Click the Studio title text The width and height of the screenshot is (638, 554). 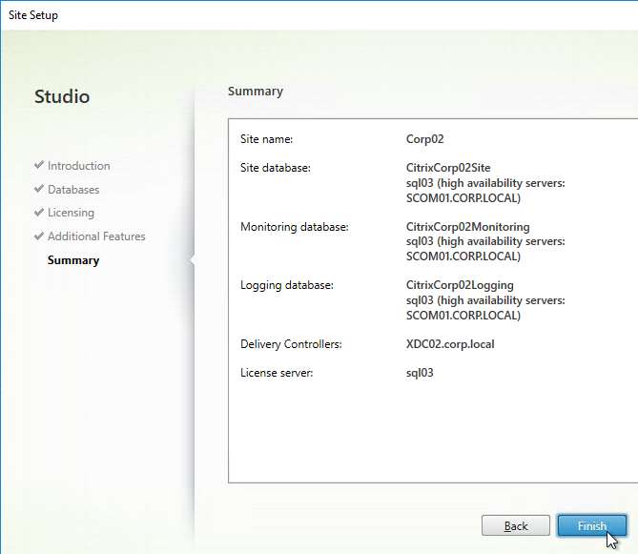[x=62, y=96]
